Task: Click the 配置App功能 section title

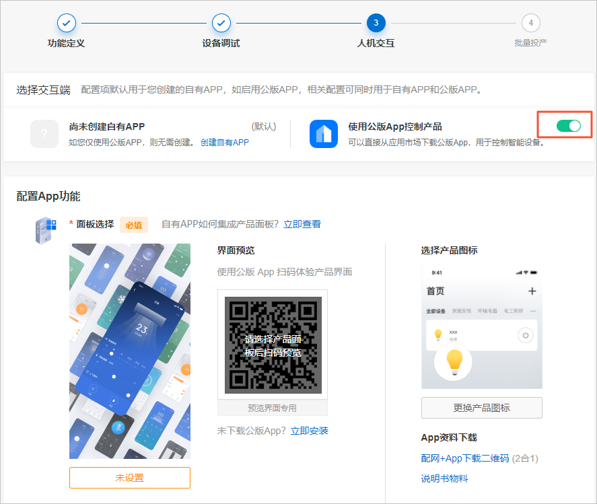Action: click(48, 196)
